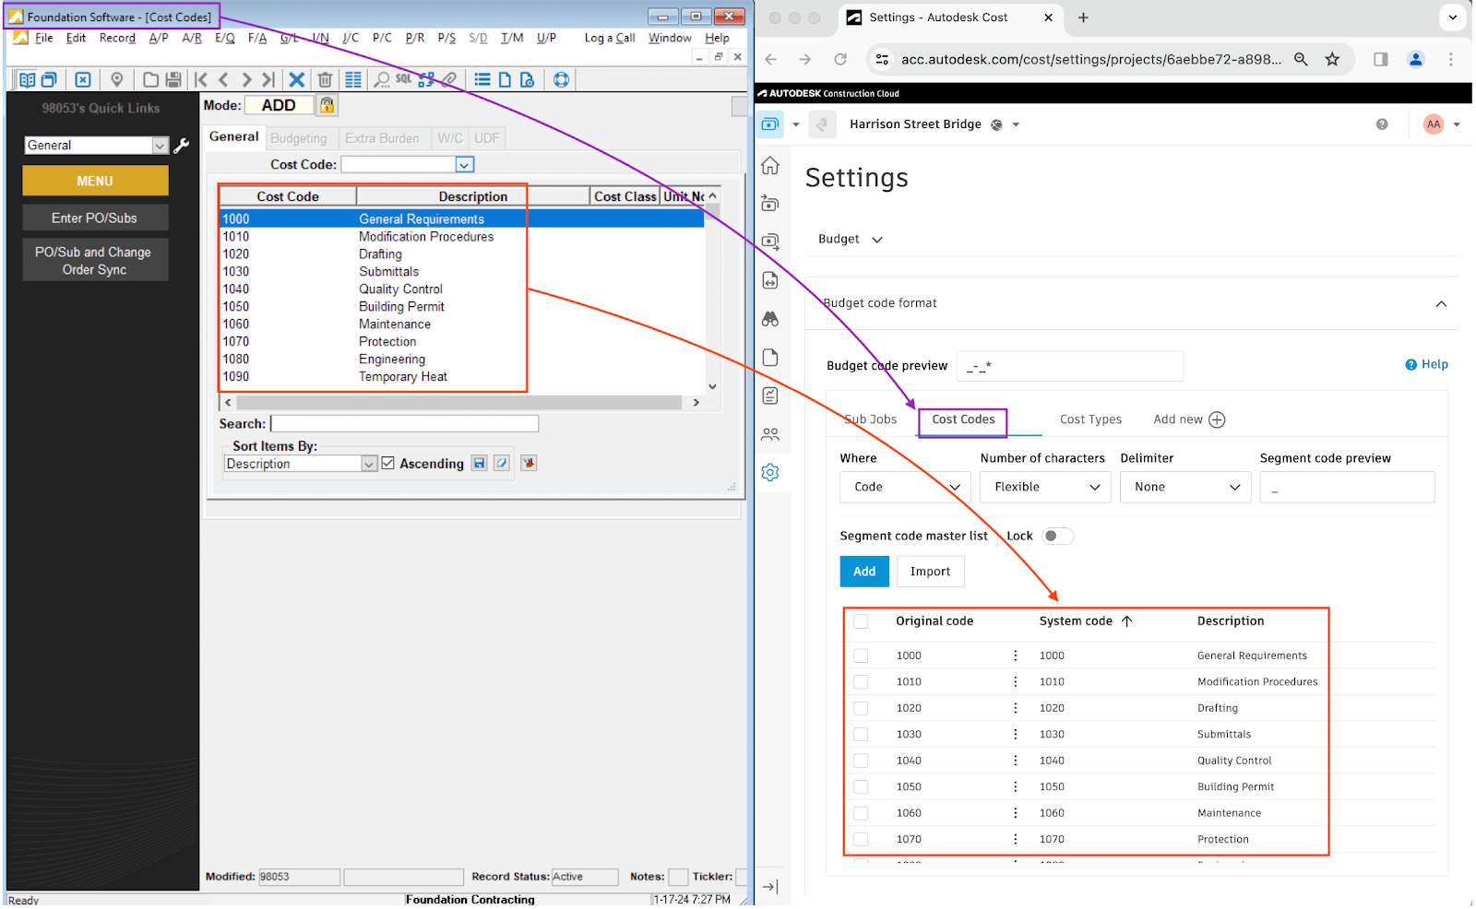Open the General quick links dropdown
Image resolution: width=1476 pixels, height=909 pixels.
click(x=161, y=146)
